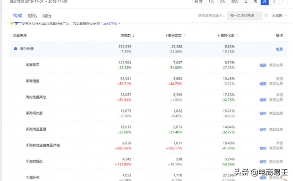Open 商品效果 for 手淘首页 row

276,65
